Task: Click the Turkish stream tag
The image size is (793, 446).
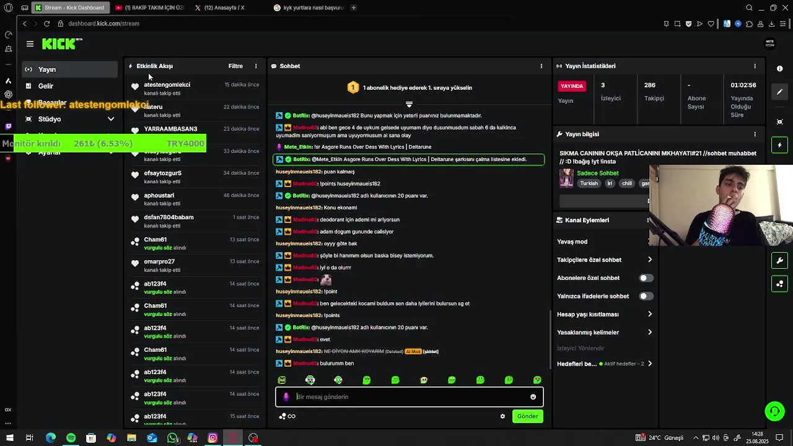Action: coord(589,183)
